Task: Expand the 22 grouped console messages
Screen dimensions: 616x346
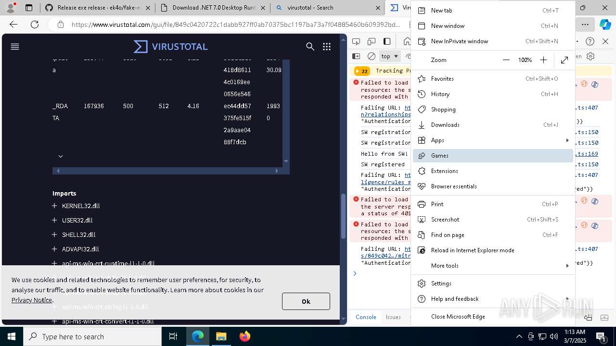Action: 362,71
